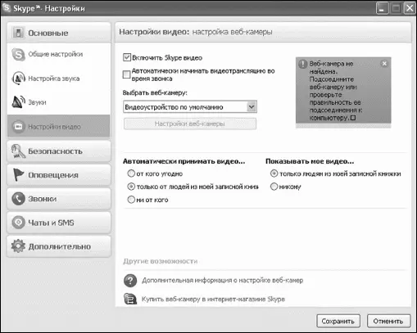This screenshot has width=417, height=333.
Task: Open the Купить веб-камеру Skype store link
Action: coord(213,299)
